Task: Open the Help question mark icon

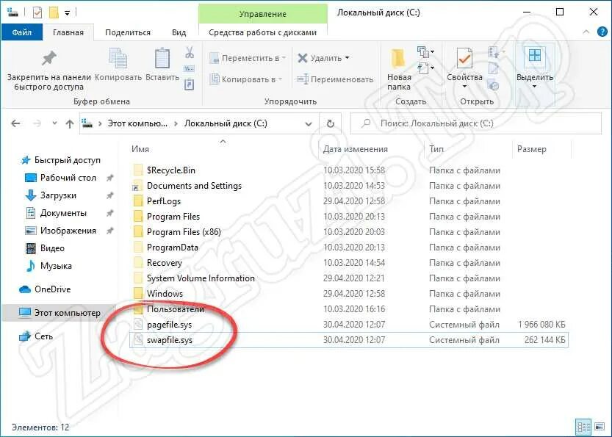Action: 602,32
